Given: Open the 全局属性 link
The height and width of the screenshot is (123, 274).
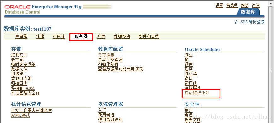Looking at the screenshot, I should [193, 87].
